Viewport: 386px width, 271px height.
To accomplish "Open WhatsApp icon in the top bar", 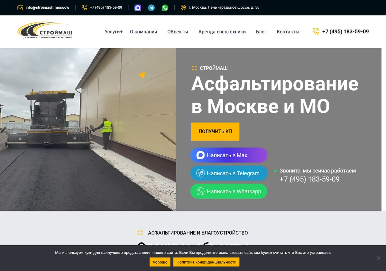I will tap(165, 8).
